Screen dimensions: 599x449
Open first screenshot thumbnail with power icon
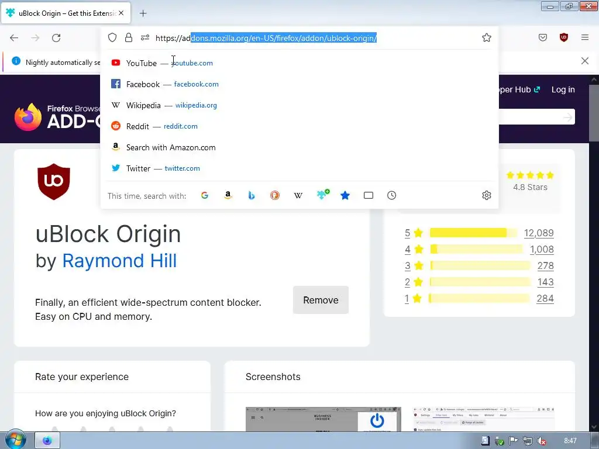pos(323,419)
